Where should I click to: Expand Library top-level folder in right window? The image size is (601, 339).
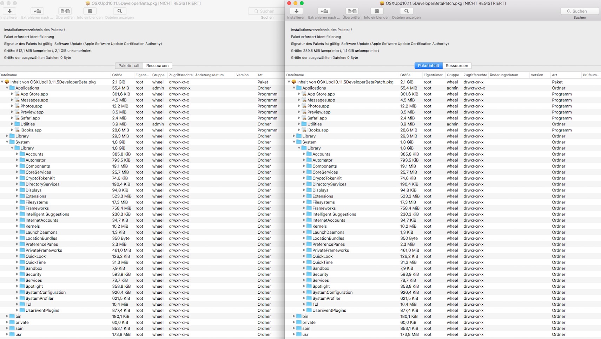click(294, 136)
